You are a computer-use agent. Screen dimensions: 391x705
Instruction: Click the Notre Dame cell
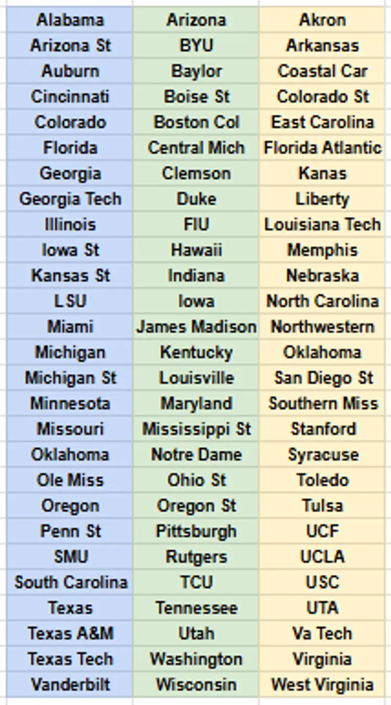point(196,454)
